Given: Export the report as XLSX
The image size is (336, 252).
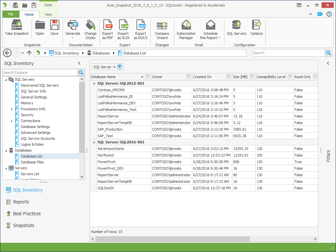Looking at the screenshot, I should pos(123,25).
